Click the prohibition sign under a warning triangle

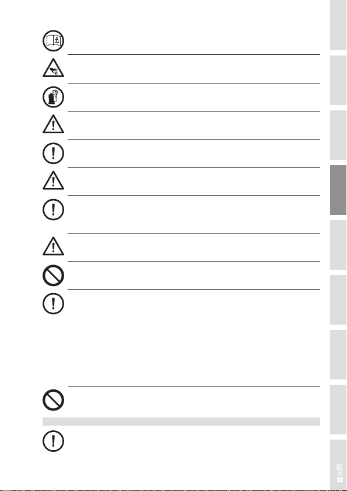pos(53,276)
